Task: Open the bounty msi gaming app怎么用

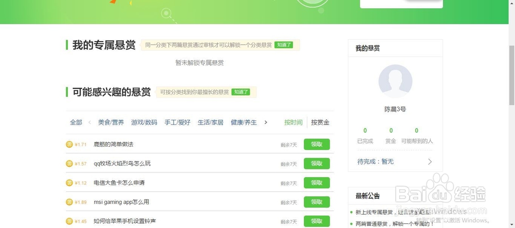Action: point(121,202)
